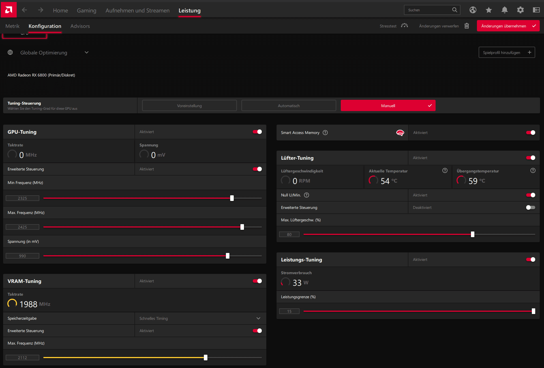
Task: Click the Max. Frequenz 2425 value field
Action: pos(22,227)
